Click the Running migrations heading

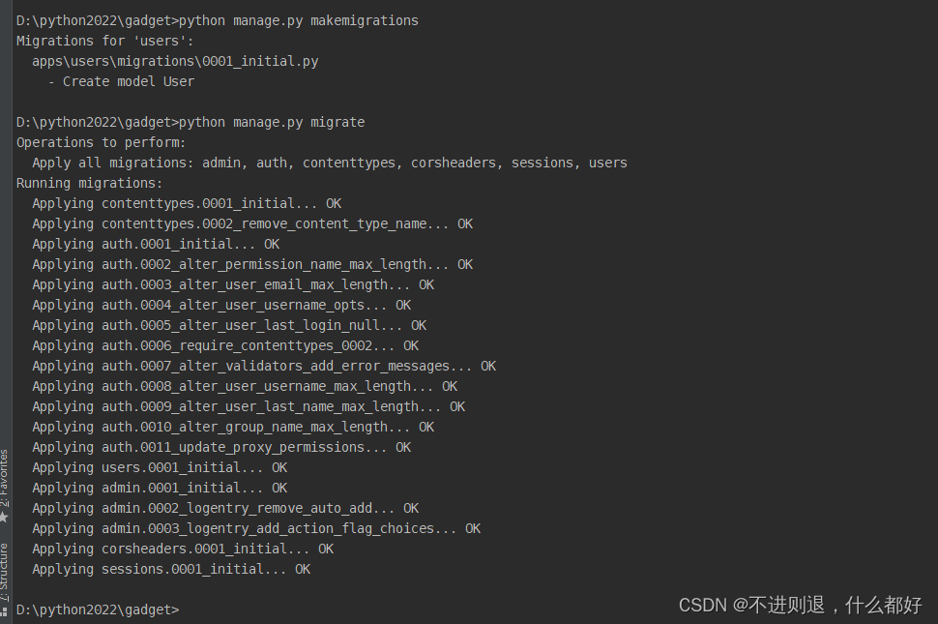point(90,183)
